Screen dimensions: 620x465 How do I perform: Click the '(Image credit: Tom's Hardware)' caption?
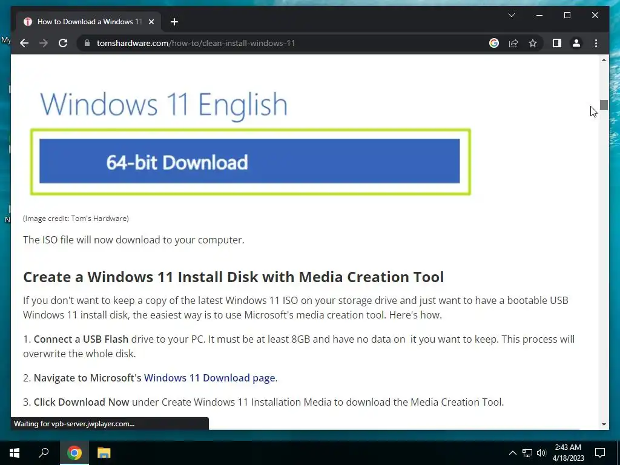coord(76,218)
